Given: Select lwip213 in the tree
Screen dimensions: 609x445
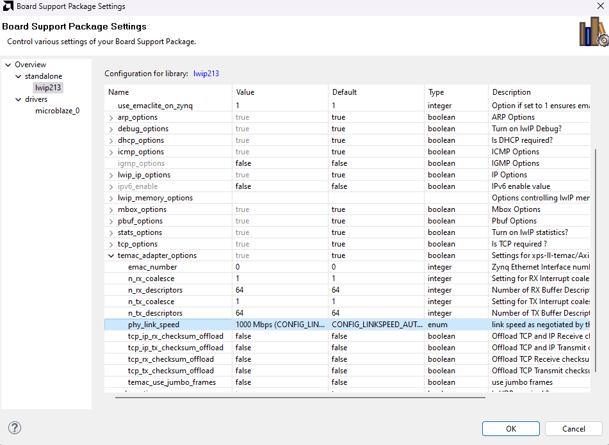Looking at the screenshot, I should coord(48,88).
